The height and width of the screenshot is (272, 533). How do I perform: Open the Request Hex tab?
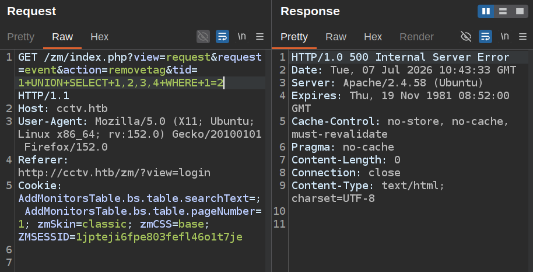point(99,37)
